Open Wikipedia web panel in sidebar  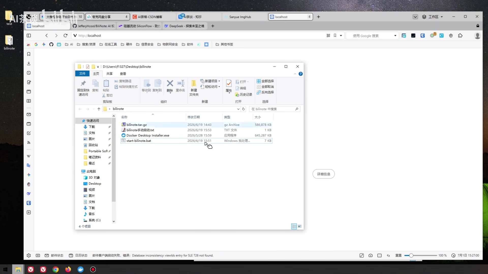29,156
